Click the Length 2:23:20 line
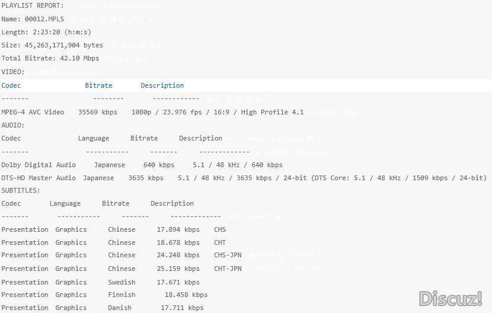This screenshot has width=492, height=313. pyautogui.click(x=46, y=32)
